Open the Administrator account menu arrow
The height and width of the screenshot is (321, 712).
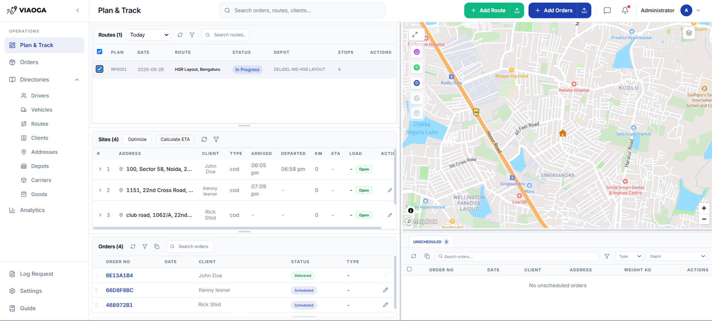[698, 10]
